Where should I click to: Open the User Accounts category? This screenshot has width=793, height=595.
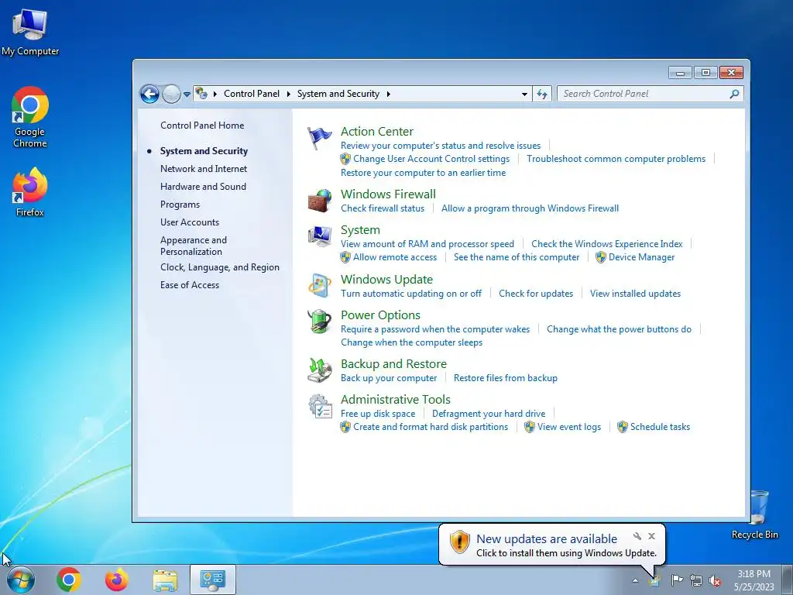(190, 222)
